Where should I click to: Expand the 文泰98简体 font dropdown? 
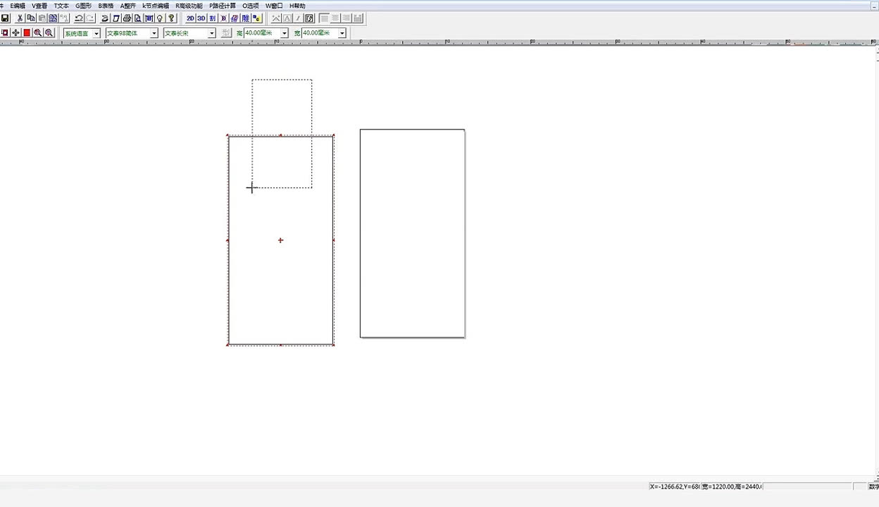coord(154,33)
